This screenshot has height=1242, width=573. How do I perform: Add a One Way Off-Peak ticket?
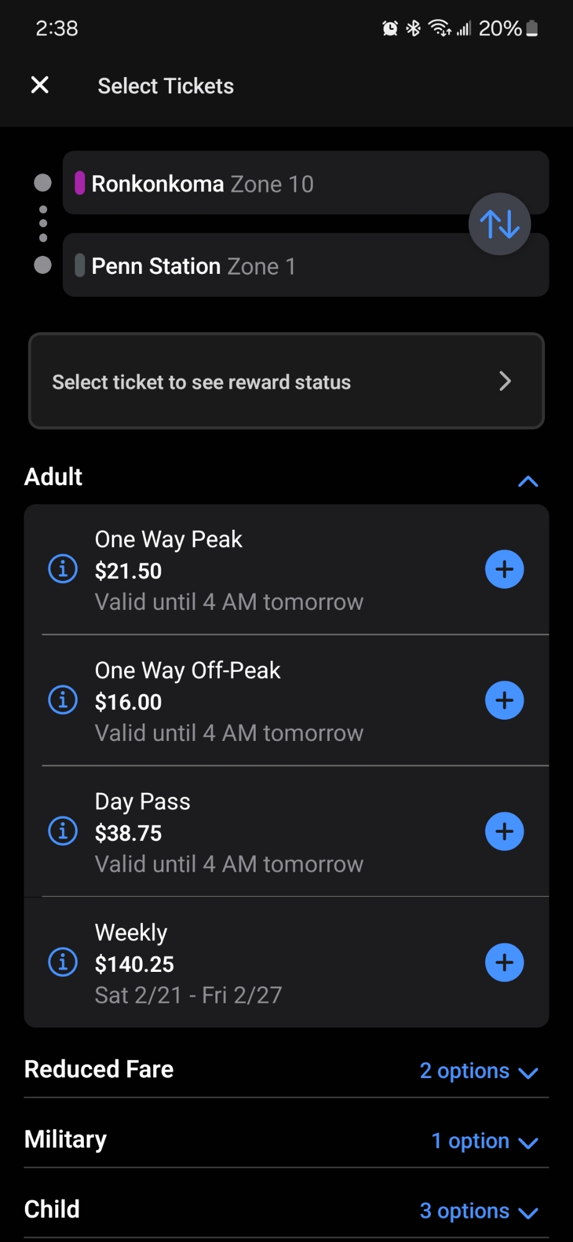pyautogui.click(x=504, y=700)
